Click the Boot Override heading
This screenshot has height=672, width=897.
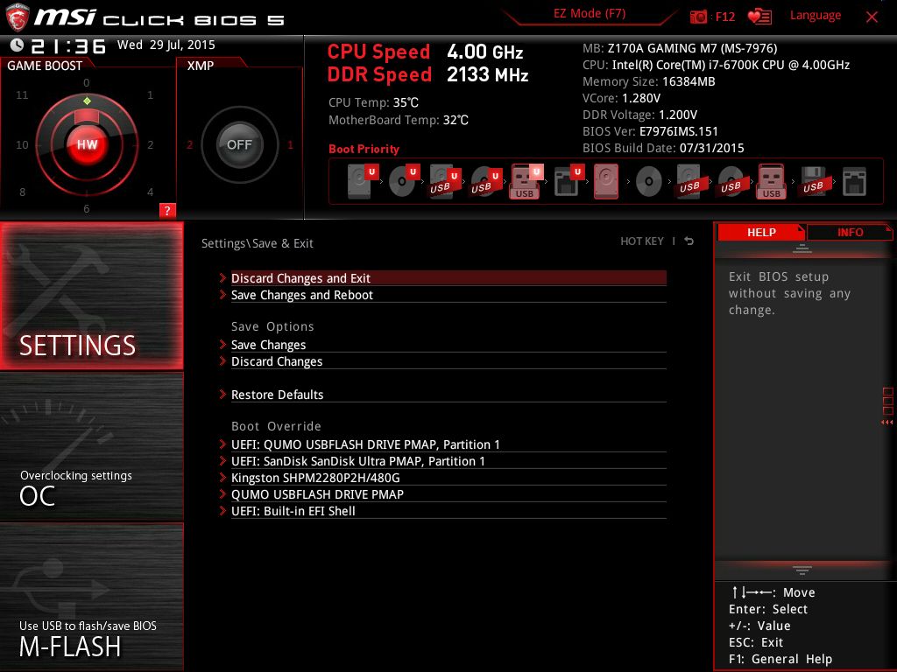[276, 426]
